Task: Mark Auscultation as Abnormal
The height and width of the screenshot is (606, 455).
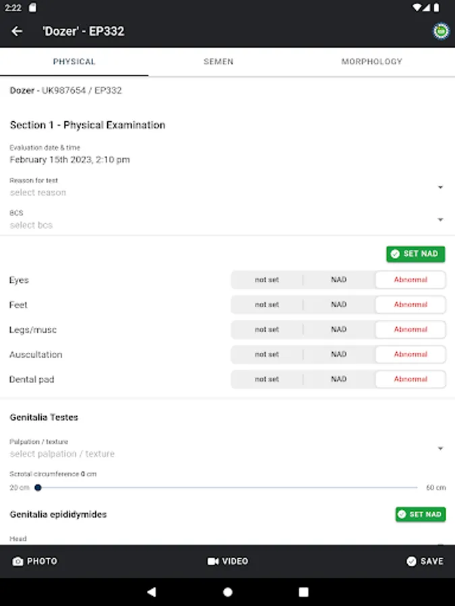Action: [410, 354]
